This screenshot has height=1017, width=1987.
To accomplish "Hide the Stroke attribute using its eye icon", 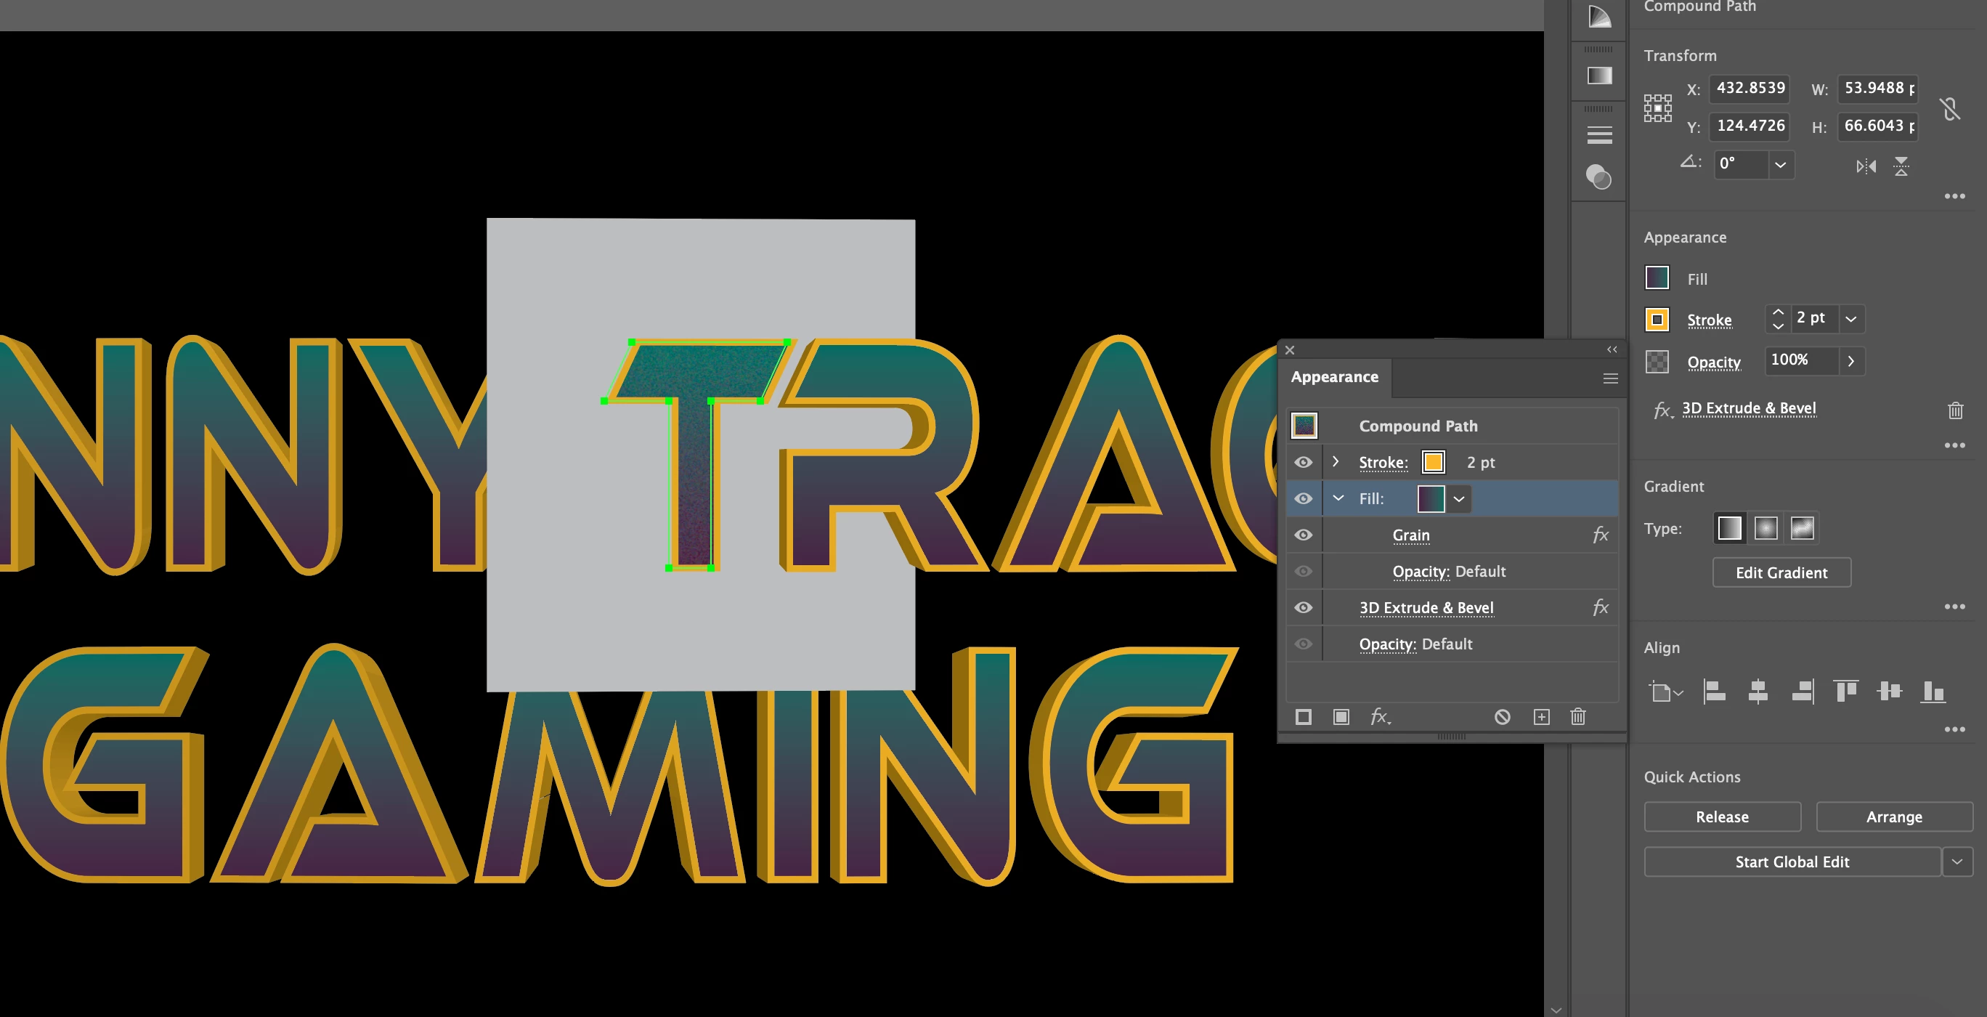I will pos(1303,461).
